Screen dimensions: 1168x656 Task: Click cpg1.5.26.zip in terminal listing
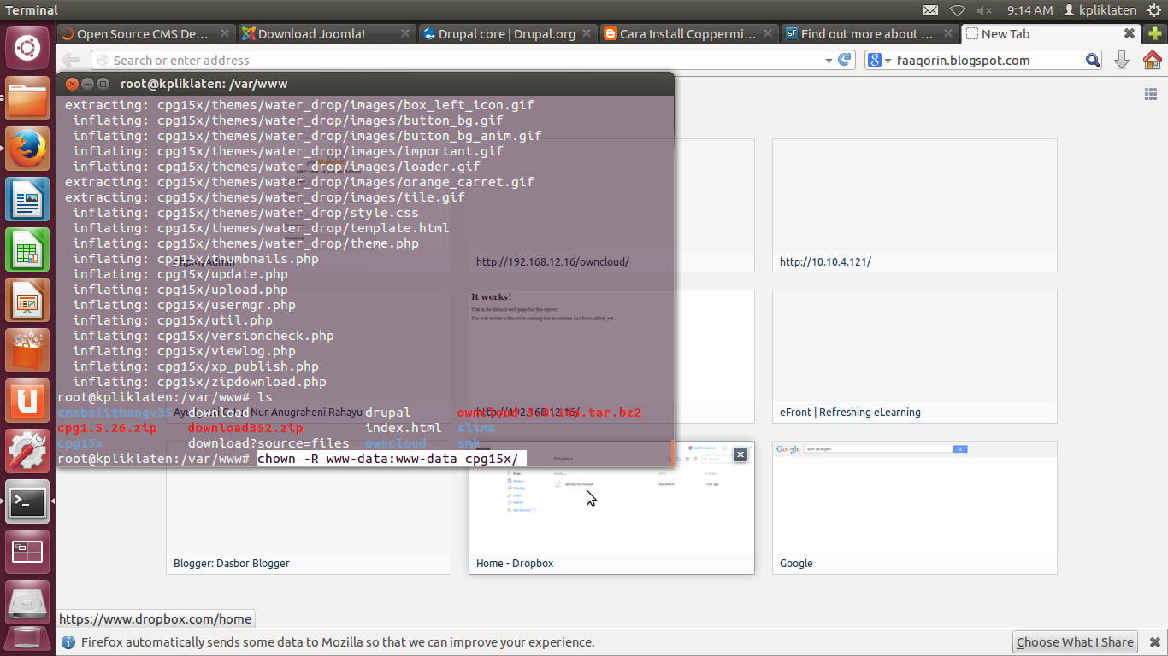coord(107,428)
